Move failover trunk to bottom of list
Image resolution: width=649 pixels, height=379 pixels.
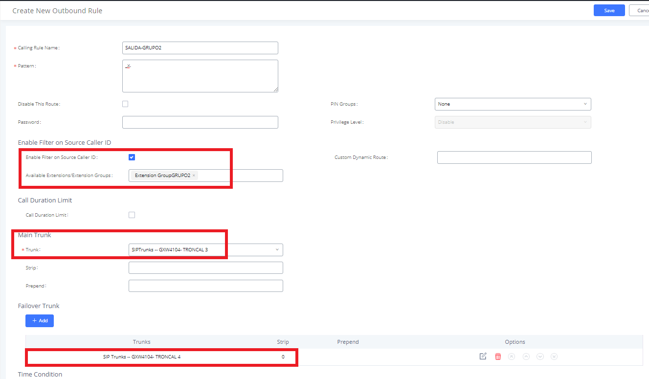[554, 356]
